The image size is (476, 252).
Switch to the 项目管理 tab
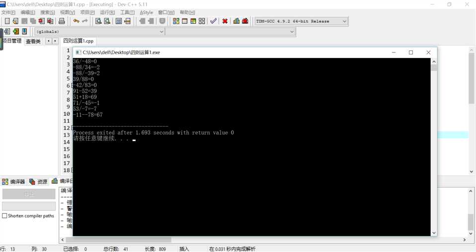(x=12, y=41)
